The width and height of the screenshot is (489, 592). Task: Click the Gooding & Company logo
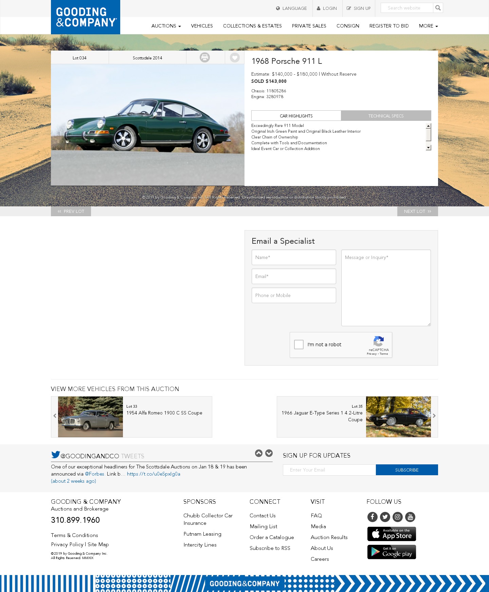(x=86, y=17)
